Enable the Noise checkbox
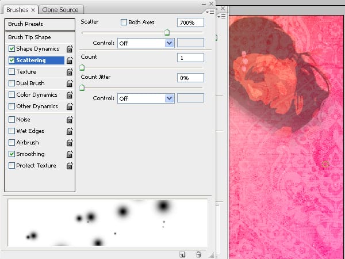Viewport: 345px width, 259px height. click(x=11, y=120)
